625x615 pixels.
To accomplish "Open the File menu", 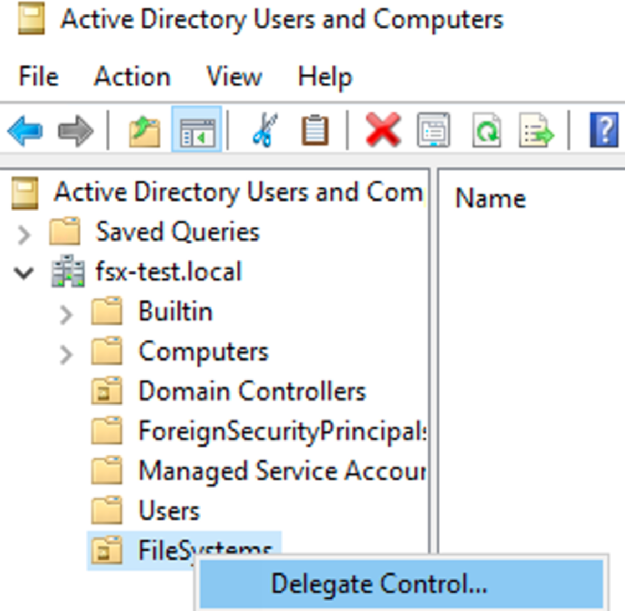I will (39, 76).
